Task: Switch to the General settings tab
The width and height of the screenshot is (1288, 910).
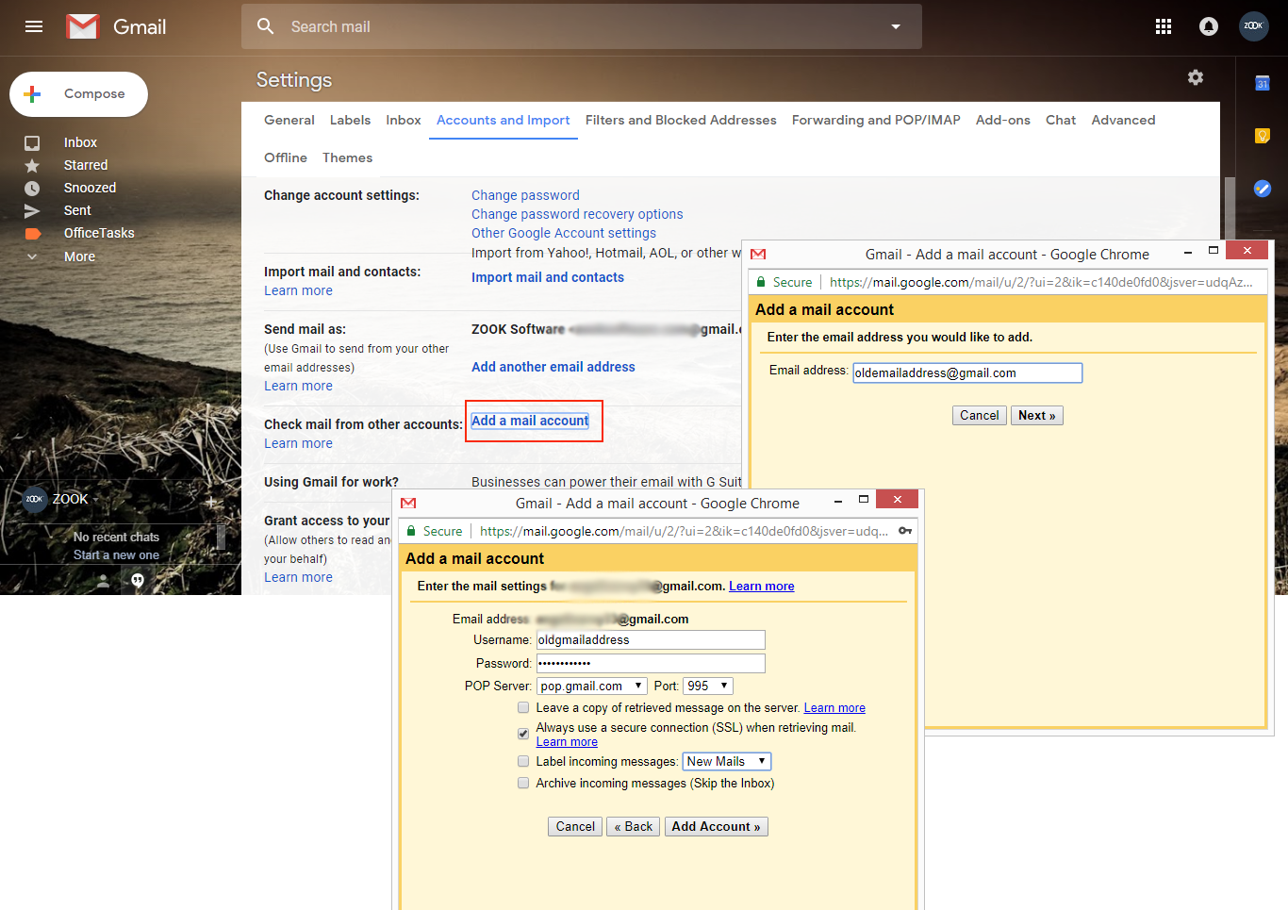Action: (289, 120)
